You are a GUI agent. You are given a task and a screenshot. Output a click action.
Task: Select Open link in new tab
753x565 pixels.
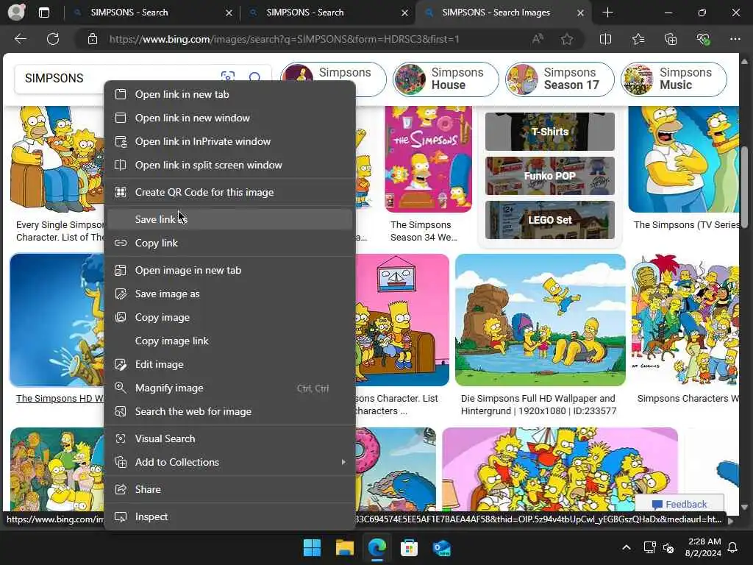(x=230, y=94)
